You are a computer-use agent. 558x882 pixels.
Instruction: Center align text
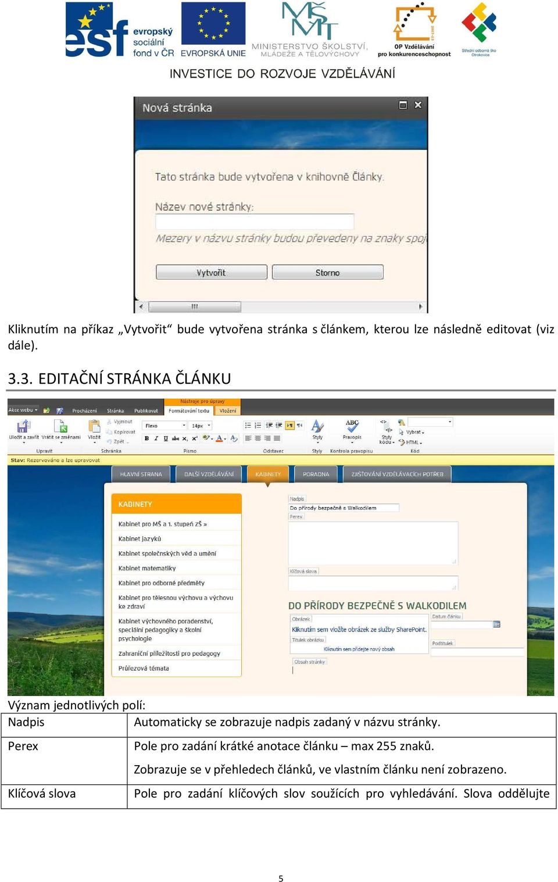pyautogui.click(x=258, y=438)
